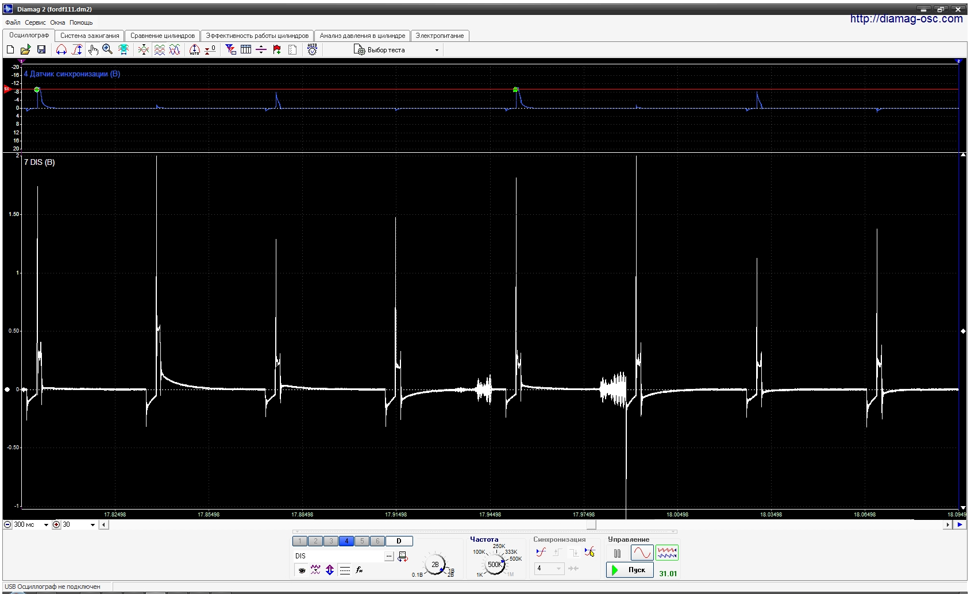Switch to sine wave oscilloscope mode
The image size is (971, 594).
tap(642, 553)
